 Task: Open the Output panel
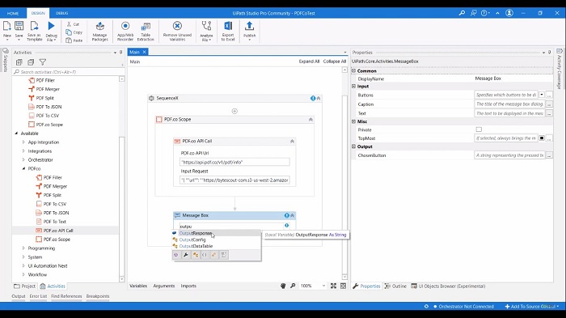tap(19, 296)
